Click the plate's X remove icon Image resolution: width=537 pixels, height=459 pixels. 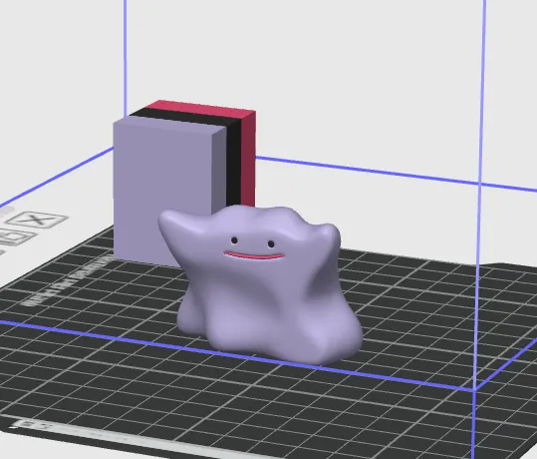pos(37,220)
